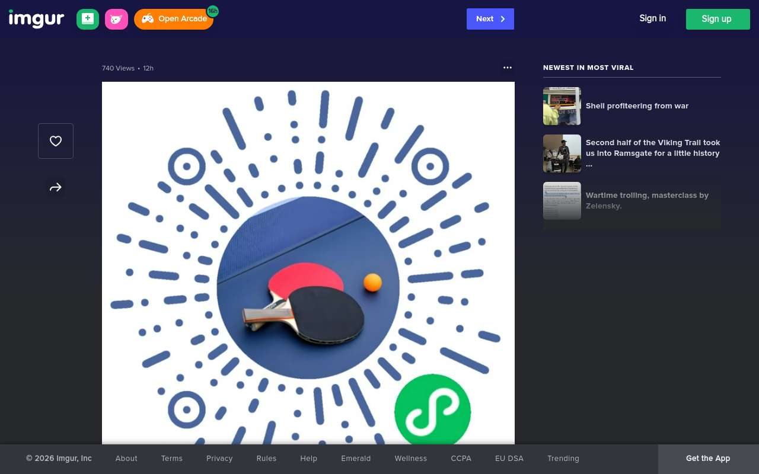The width and height of the screenshot is (759, 474).
Task: Click the '12h' post age text
Action: [x=148, y=68]
